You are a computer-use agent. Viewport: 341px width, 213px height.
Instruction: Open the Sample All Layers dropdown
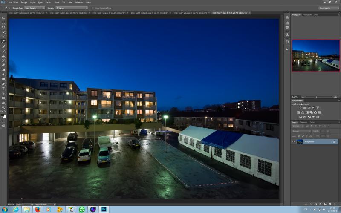(x=72, y=8)
